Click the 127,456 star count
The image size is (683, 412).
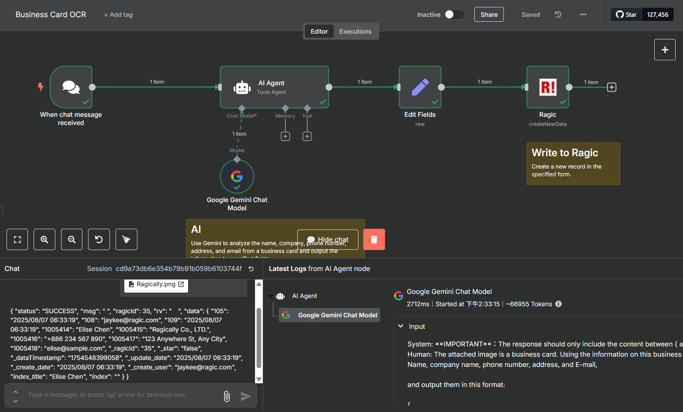point(658,14)
